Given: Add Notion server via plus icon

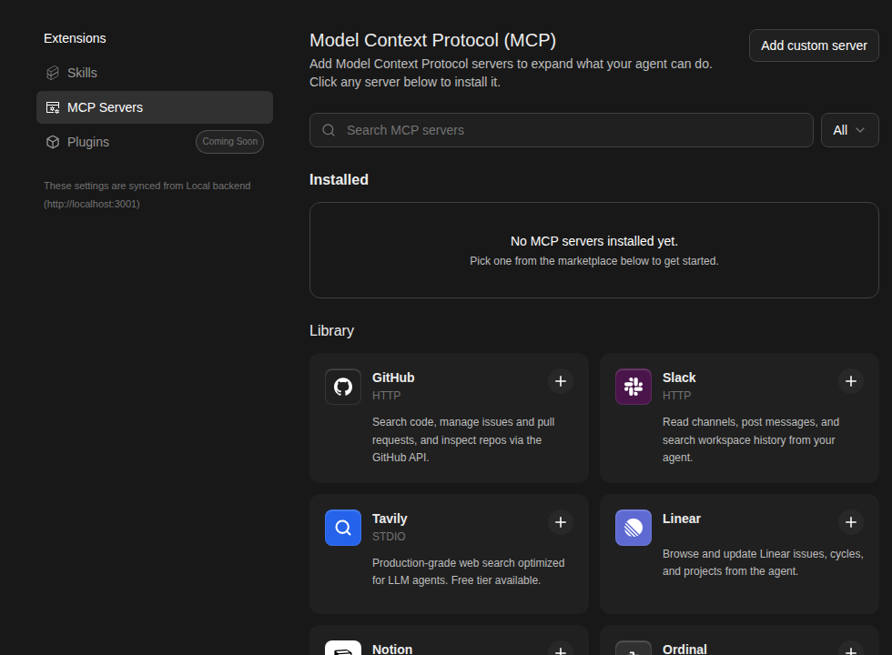Looking at the screenshot, I should pos(561,649).
